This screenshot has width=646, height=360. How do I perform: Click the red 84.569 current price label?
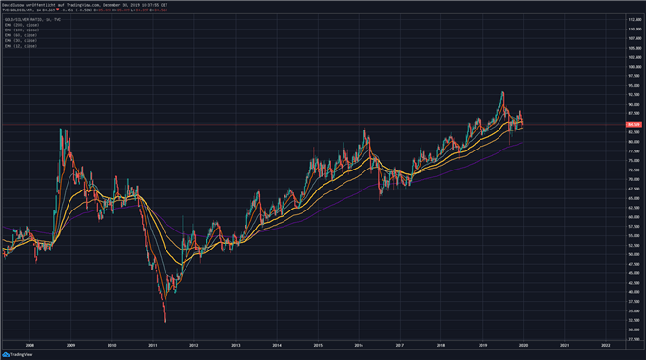[x=634, y=124]
